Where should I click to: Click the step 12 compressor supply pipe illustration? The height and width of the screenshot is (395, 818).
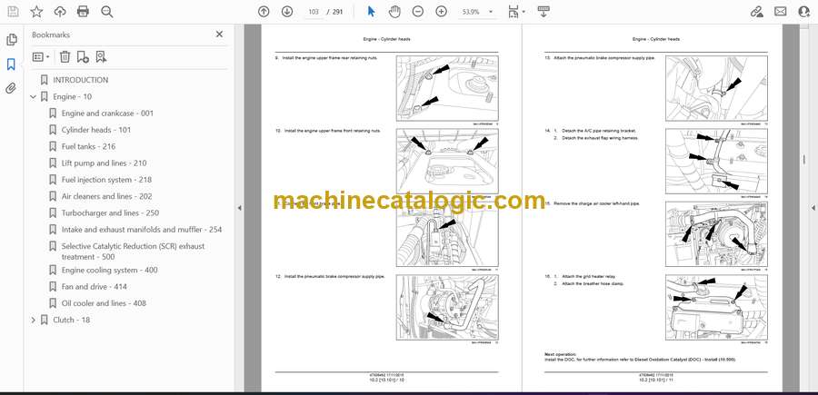[x=447, y=308]
